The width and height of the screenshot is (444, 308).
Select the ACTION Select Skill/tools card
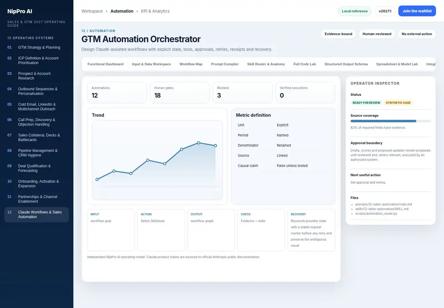click(x=161, y=230)
